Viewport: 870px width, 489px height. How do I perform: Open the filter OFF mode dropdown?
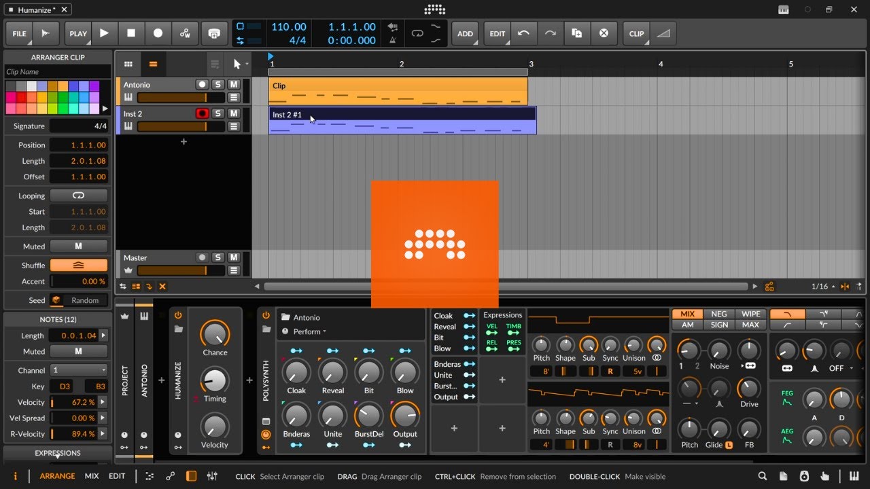pyautogui.click(x=841, y=368)
